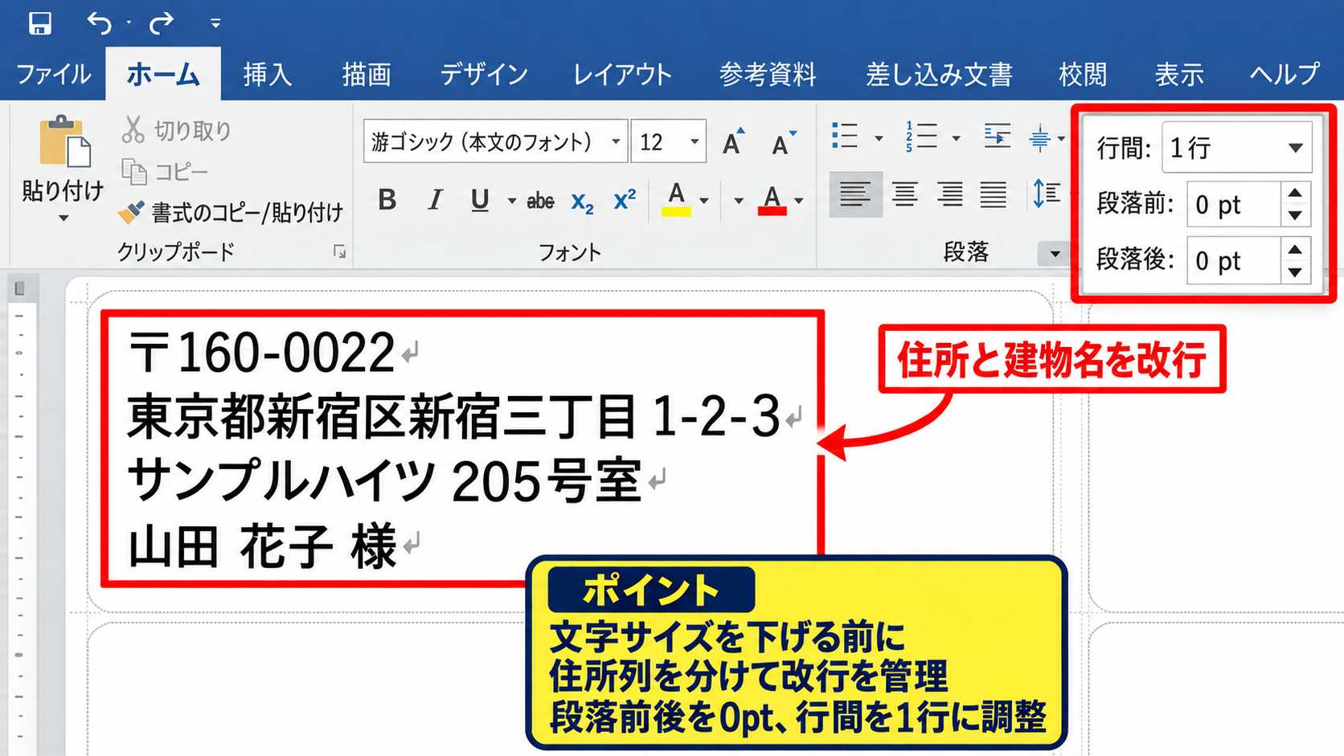Decrease 段落後 spacing with down arrow
The height and width of the screenshot is (756, 1344).
pyautogui.click(x=1295, y=273)
